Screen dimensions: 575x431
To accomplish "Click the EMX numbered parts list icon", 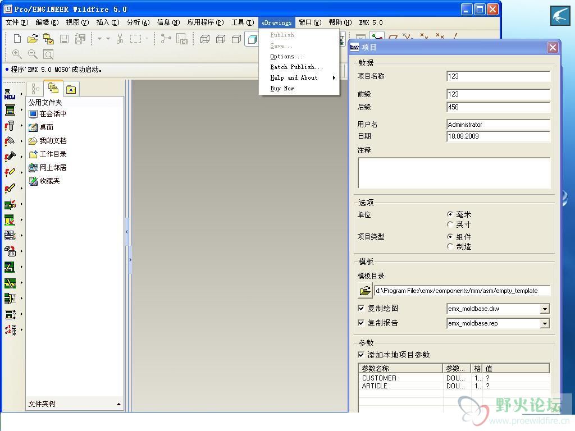I will [10, 330].
